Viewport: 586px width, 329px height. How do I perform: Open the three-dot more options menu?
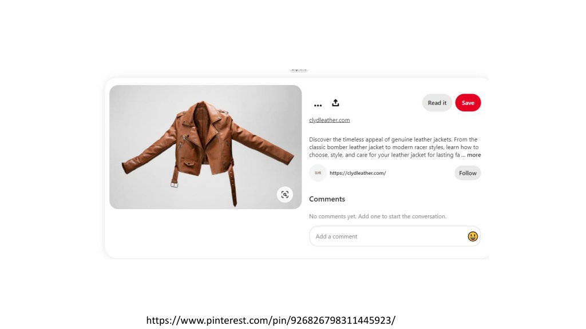tap(318, 106)
